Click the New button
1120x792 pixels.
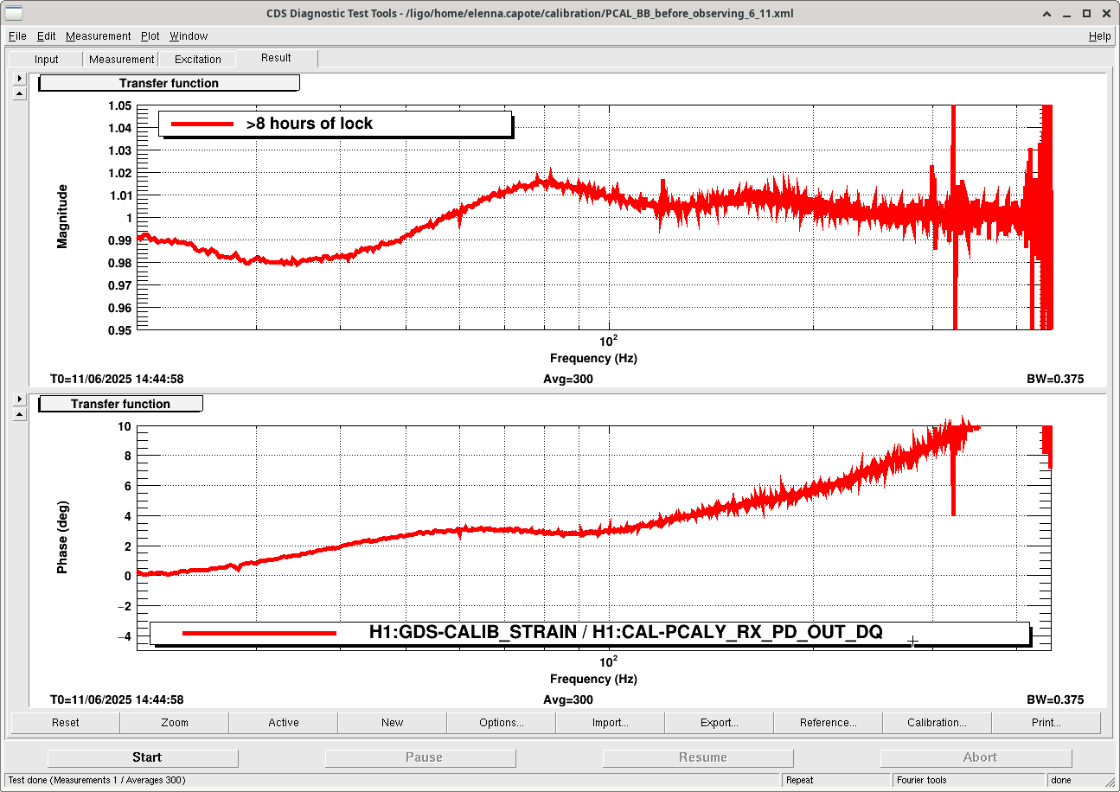pos(393,723)
